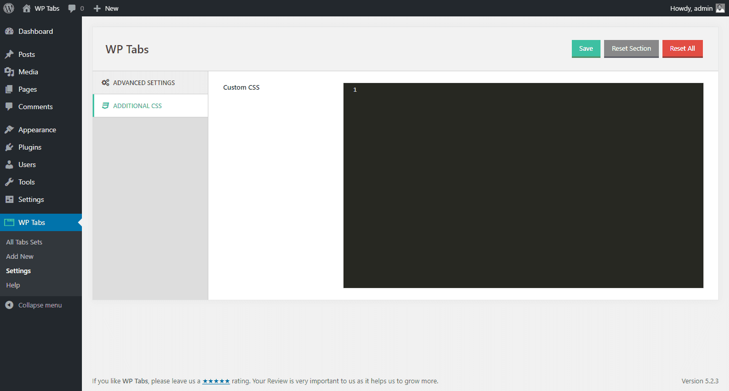Click the Dashboard gauge icon
The image size is (729, 391).
[x=9, y=31]
